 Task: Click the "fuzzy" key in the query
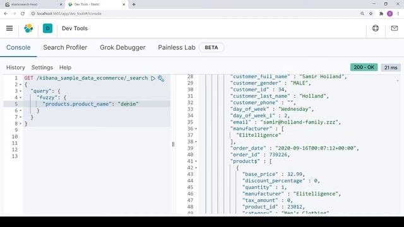47,98
